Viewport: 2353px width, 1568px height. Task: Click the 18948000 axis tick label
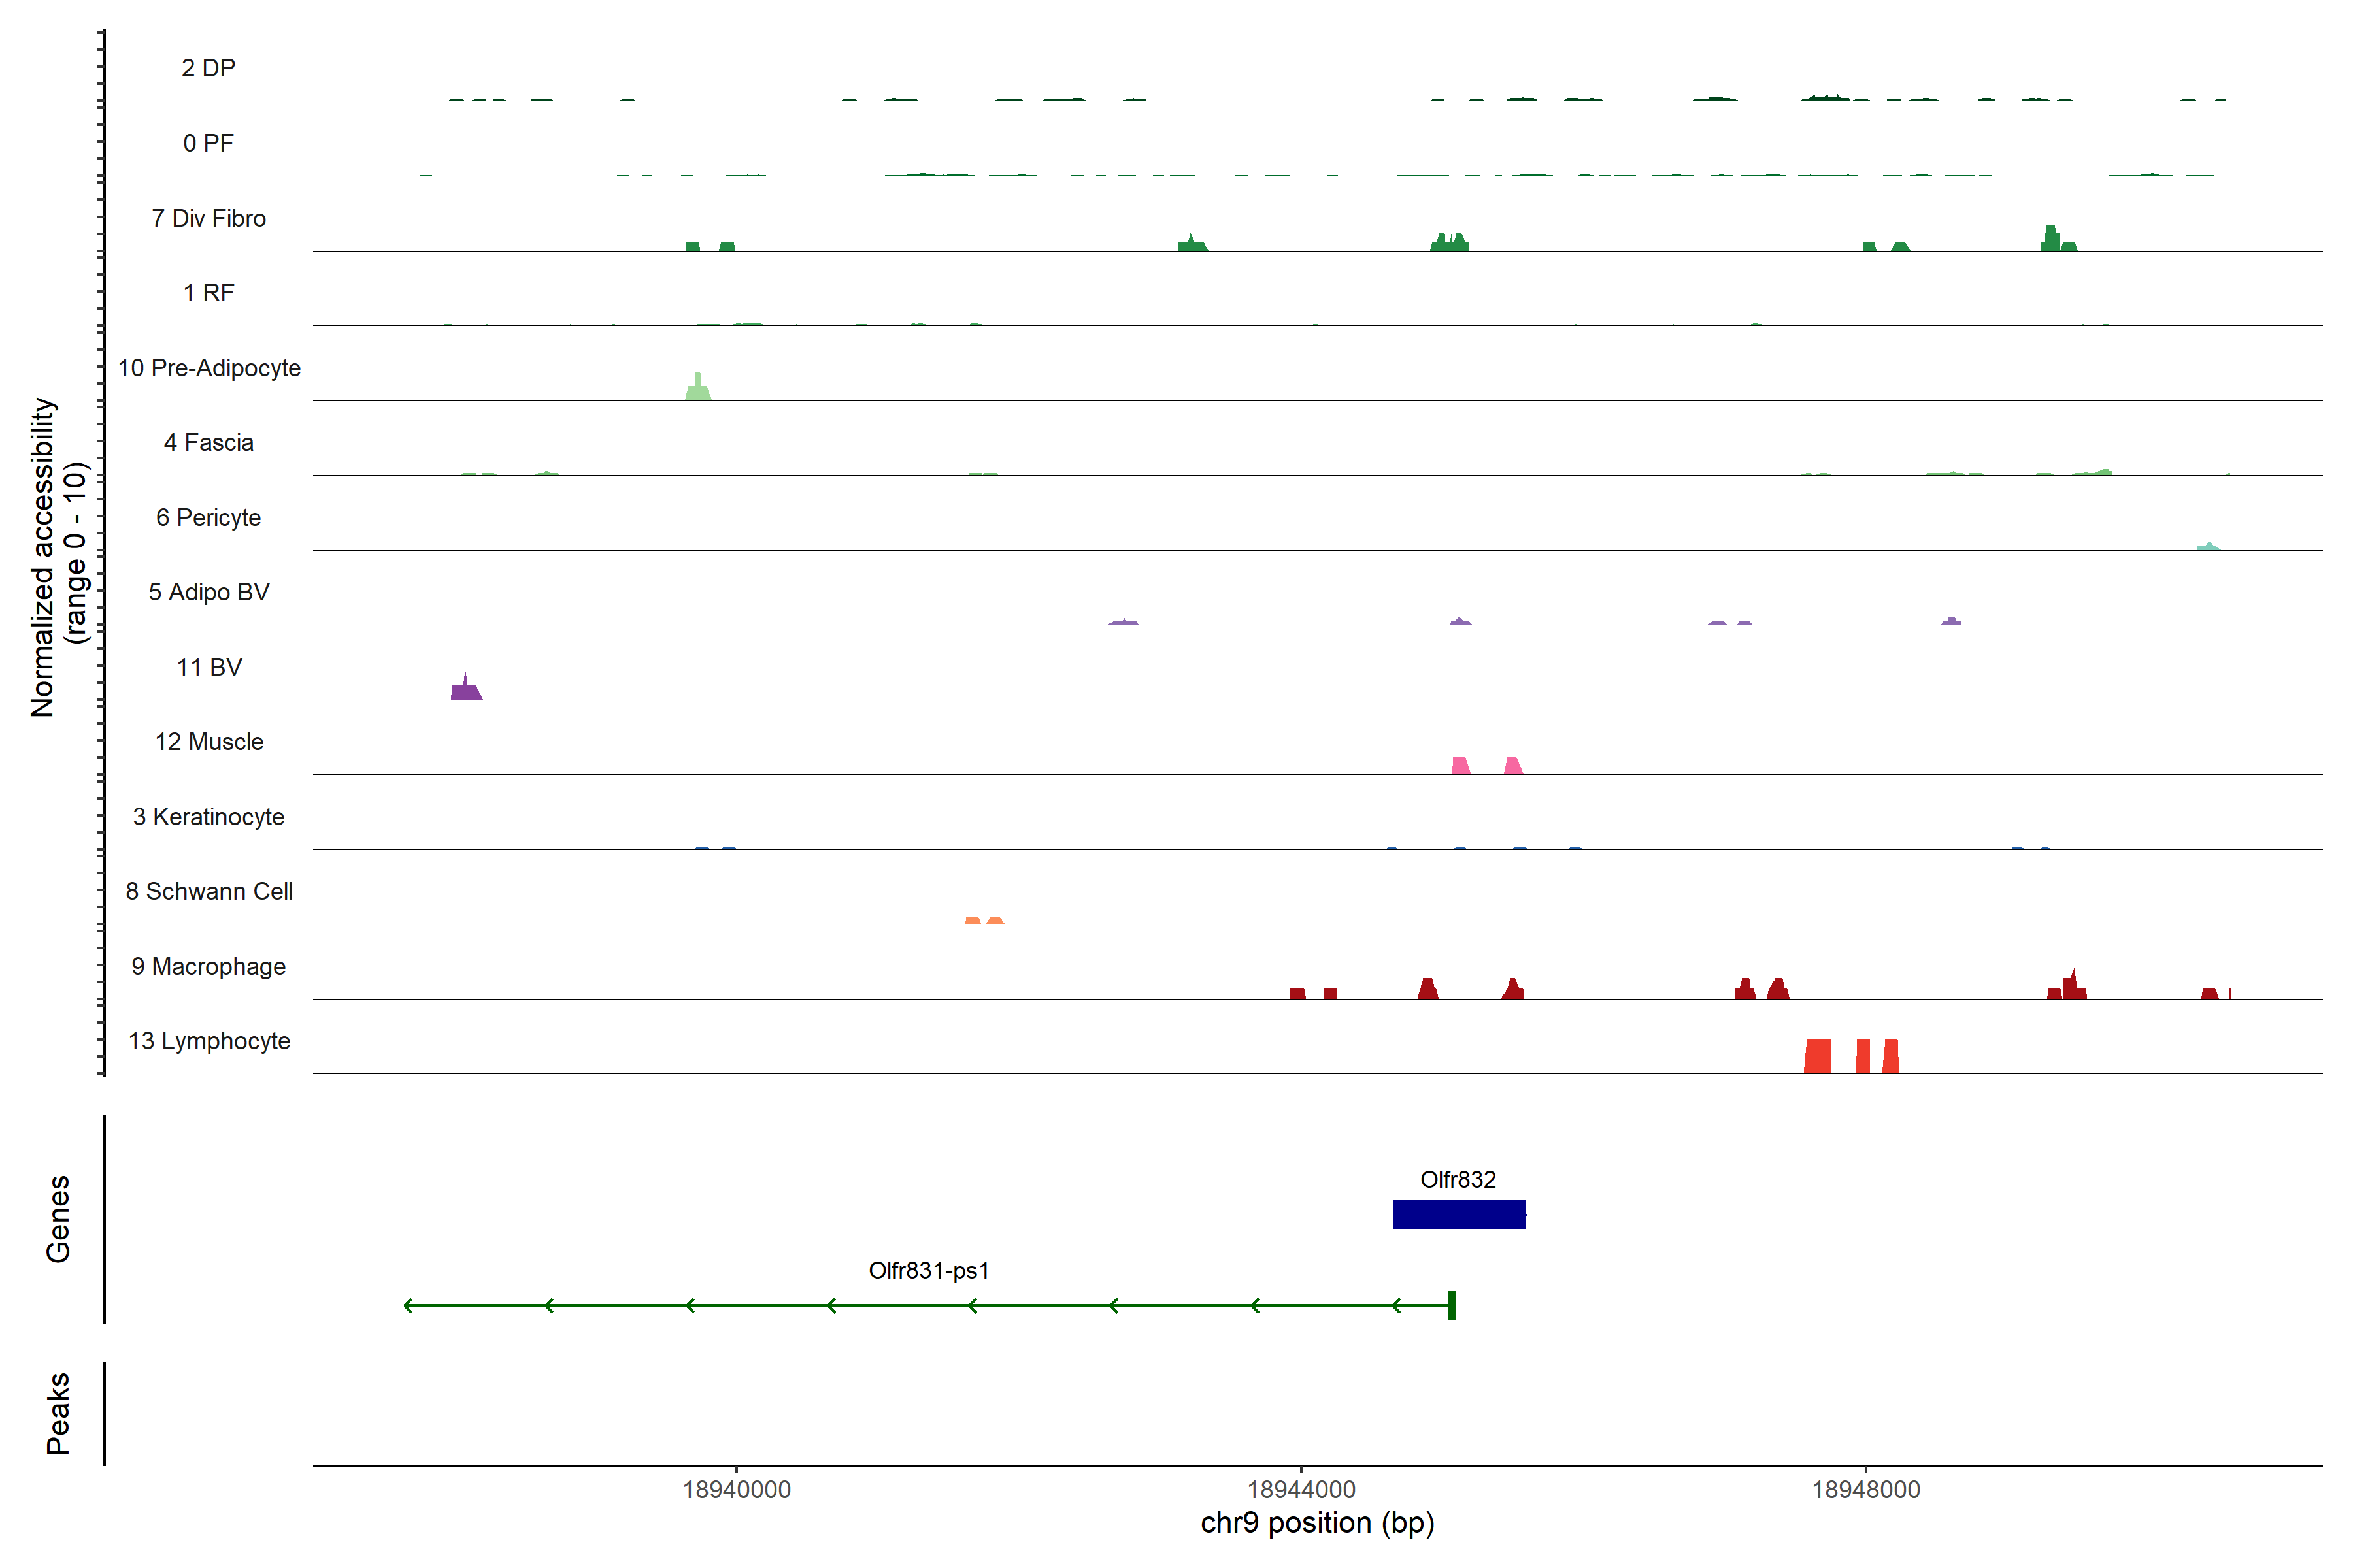tap(1866, 1489)
